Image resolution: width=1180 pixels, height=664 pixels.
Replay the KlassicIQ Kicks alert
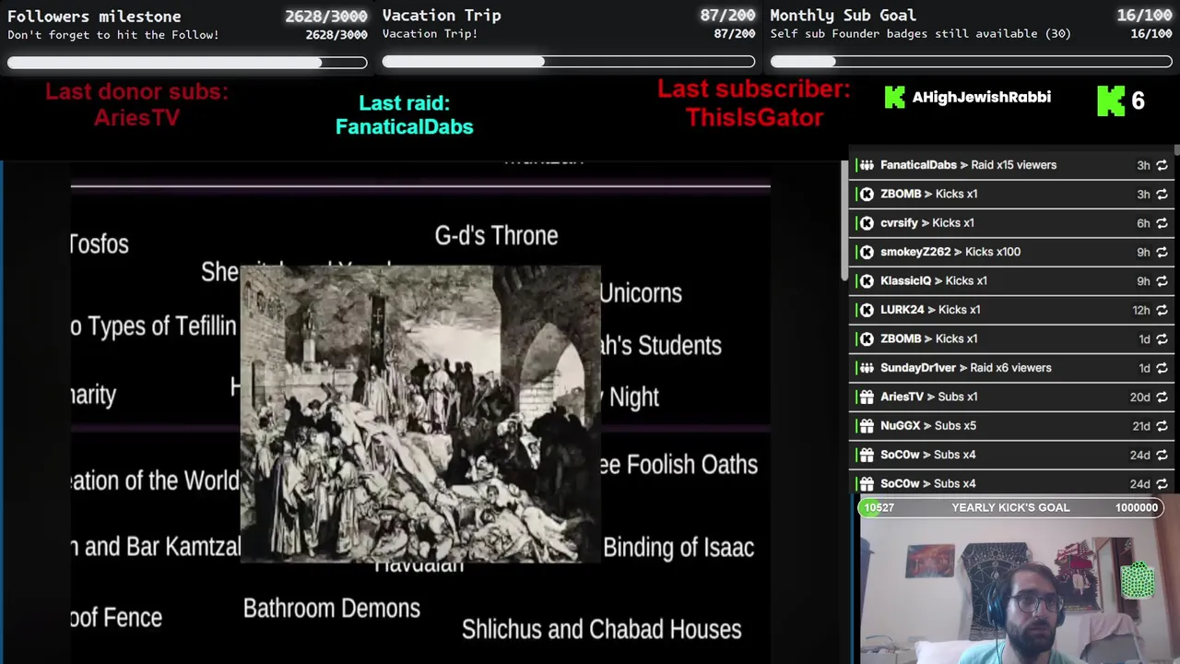(1162, 281)
